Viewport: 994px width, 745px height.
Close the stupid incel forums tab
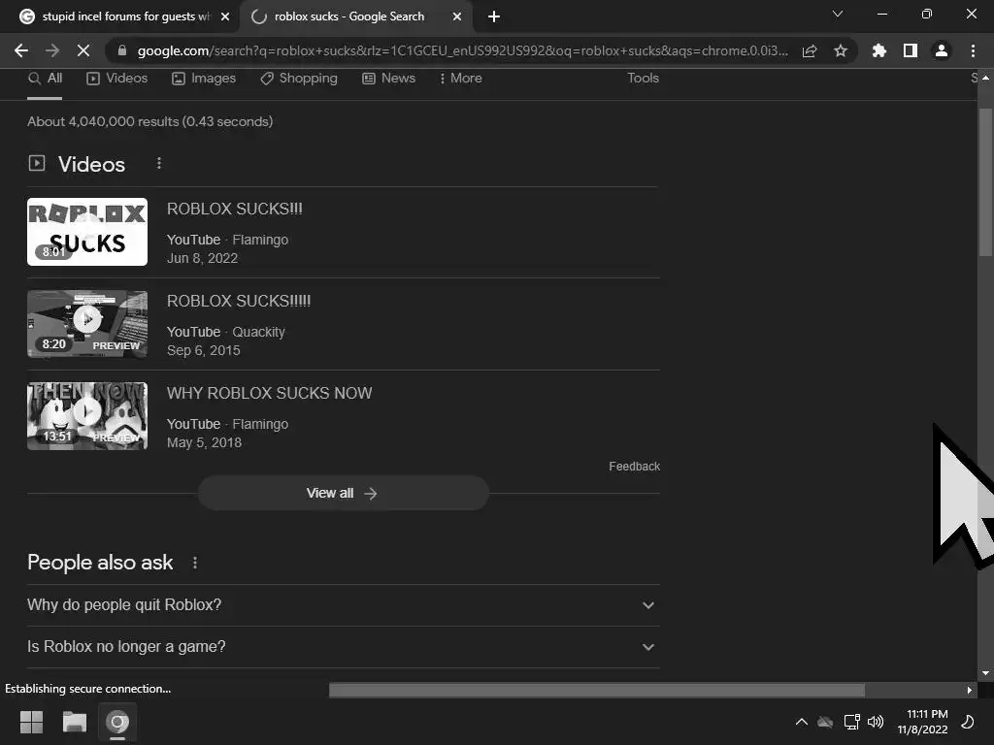coord(225,16)
